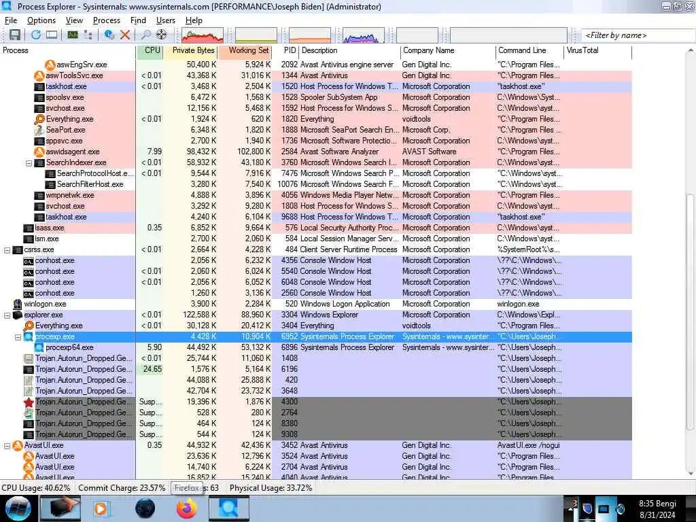Click the vertical scrollbar down arrow
Image resolution: width=696 pixels, height=522 pixels.
pos(691,474)
